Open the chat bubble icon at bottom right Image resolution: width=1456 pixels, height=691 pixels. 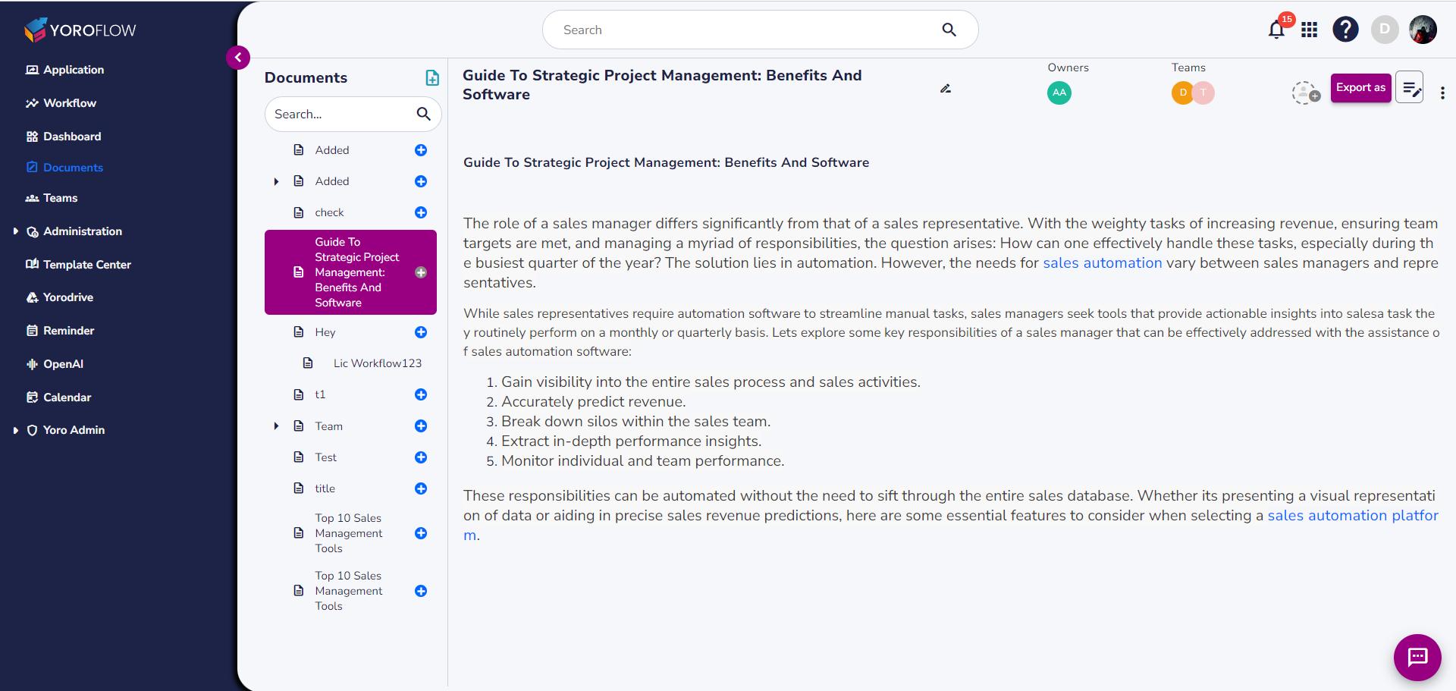point(1417,658)
